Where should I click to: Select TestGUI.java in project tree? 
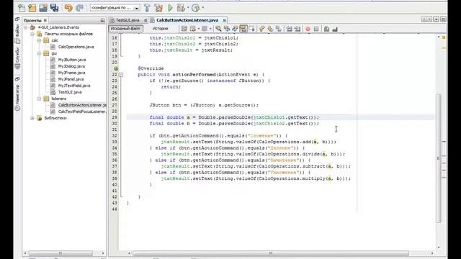click(x=70, y=92)
